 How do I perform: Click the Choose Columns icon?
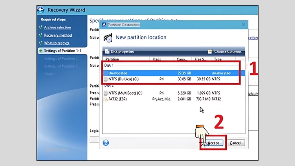pyautogui.click(x=210, y=52)
